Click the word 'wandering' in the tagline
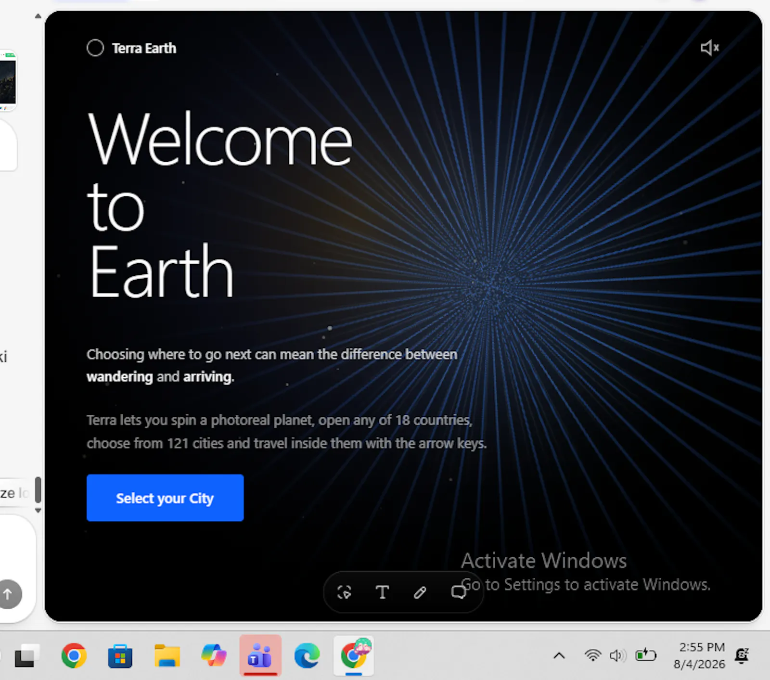The height and width of the screenshot is (680, 770). coord(120,376)
